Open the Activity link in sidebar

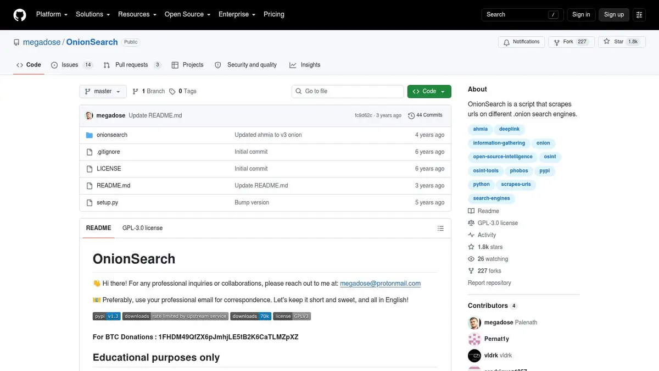click(482, 235)
